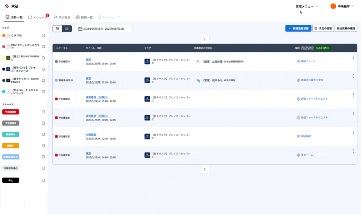Click page number 1 above the table
Viewport: 361px width, 214px height.
tap(205, 39)
